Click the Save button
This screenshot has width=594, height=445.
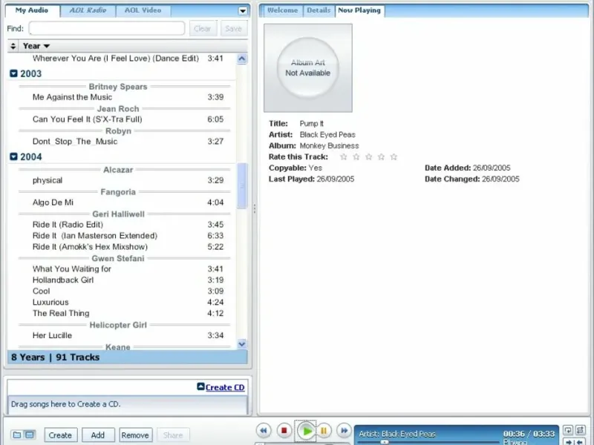click(x=233, y=28)
